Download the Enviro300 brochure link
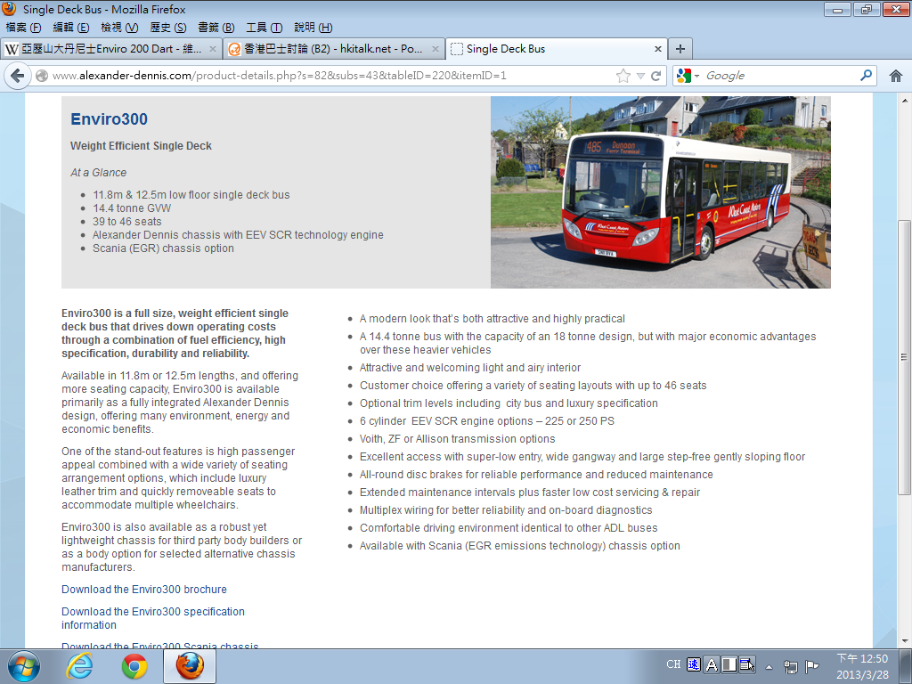Viewport: 912px width, 684px height. click(x=144, y=590)
